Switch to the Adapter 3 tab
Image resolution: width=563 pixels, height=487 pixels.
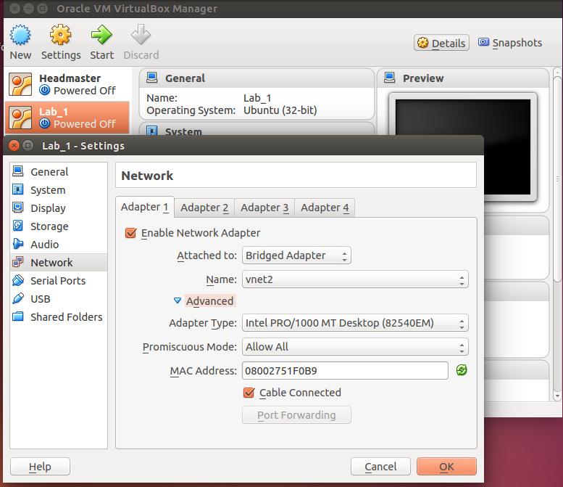[264, 208]
